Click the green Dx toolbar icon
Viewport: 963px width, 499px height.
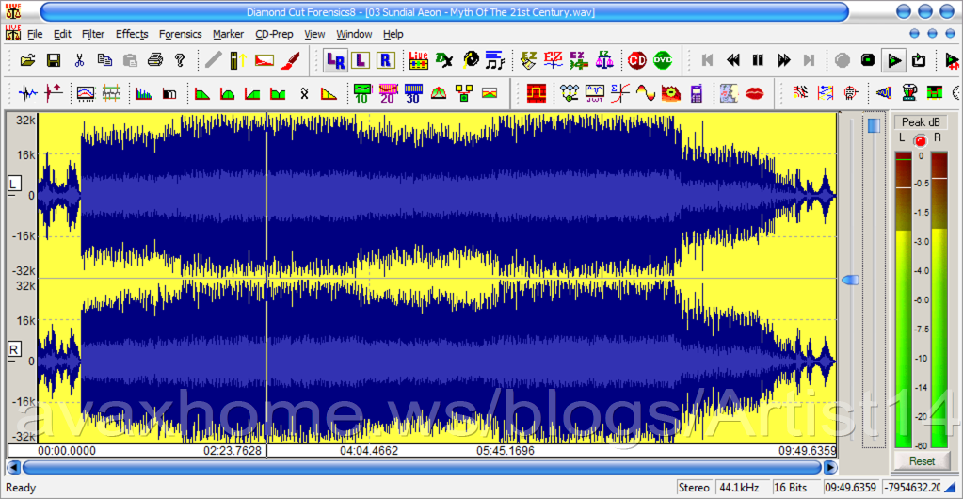tap(444, 60)
